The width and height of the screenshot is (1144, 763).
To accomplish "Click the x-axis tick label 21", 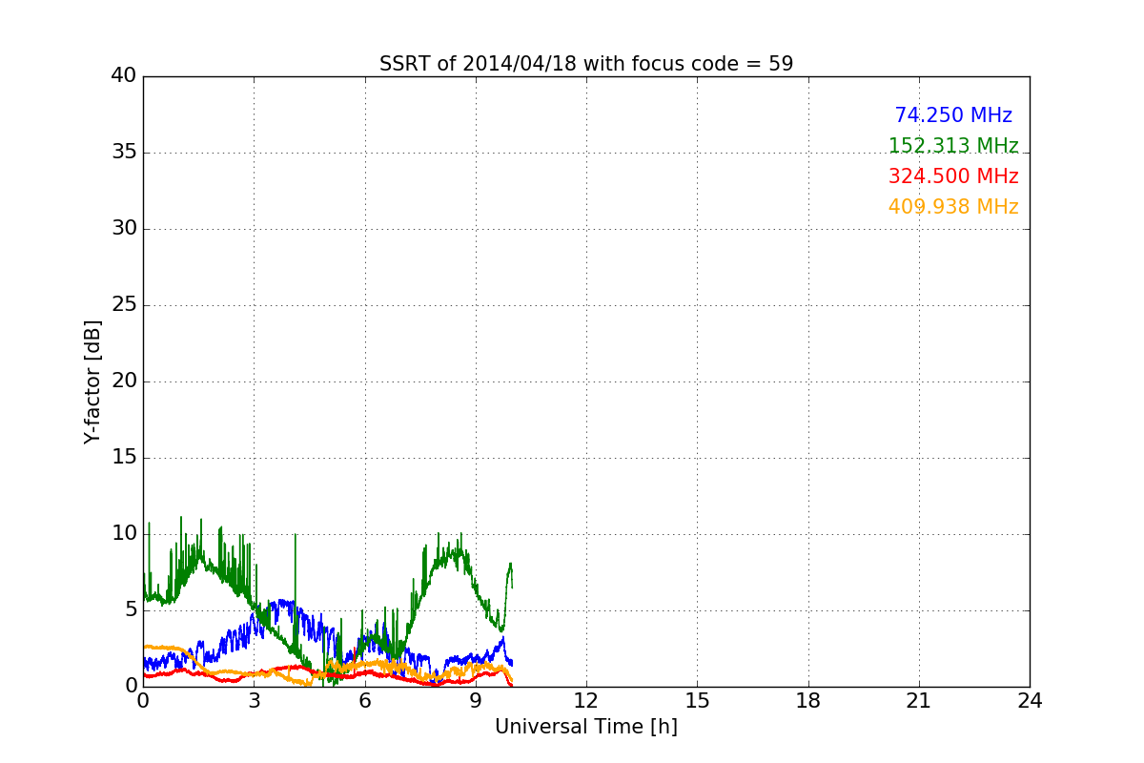I will coord(919,701).
